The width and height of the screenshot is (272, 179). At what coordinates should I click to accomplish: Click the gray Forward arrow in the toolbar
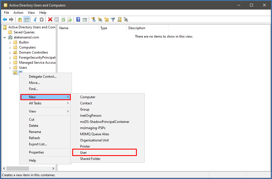tap(11, 20)
